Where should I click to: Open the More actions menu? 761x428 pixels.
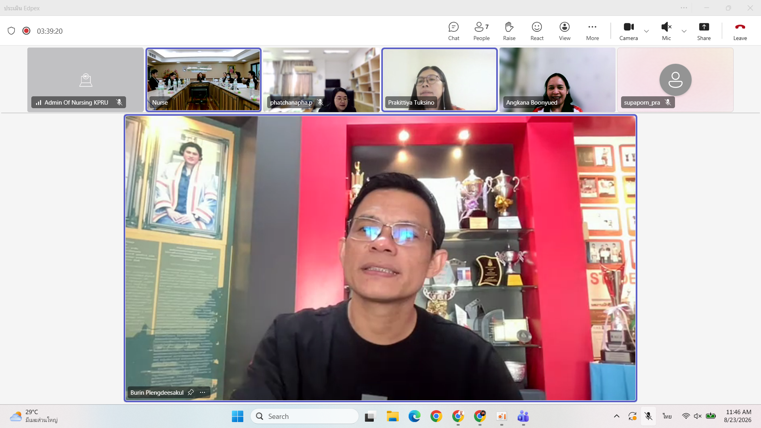pyautogui.click(x=592, y=31)
